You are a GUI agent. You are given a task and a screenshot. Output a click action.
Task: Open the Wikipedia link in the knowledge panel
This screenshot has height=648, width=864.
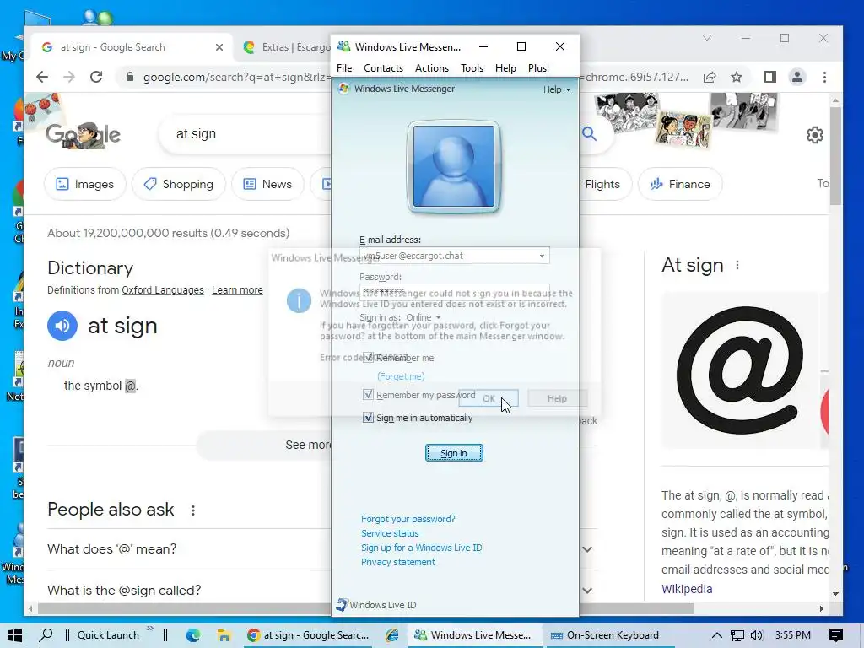click(x=687, y=589)
